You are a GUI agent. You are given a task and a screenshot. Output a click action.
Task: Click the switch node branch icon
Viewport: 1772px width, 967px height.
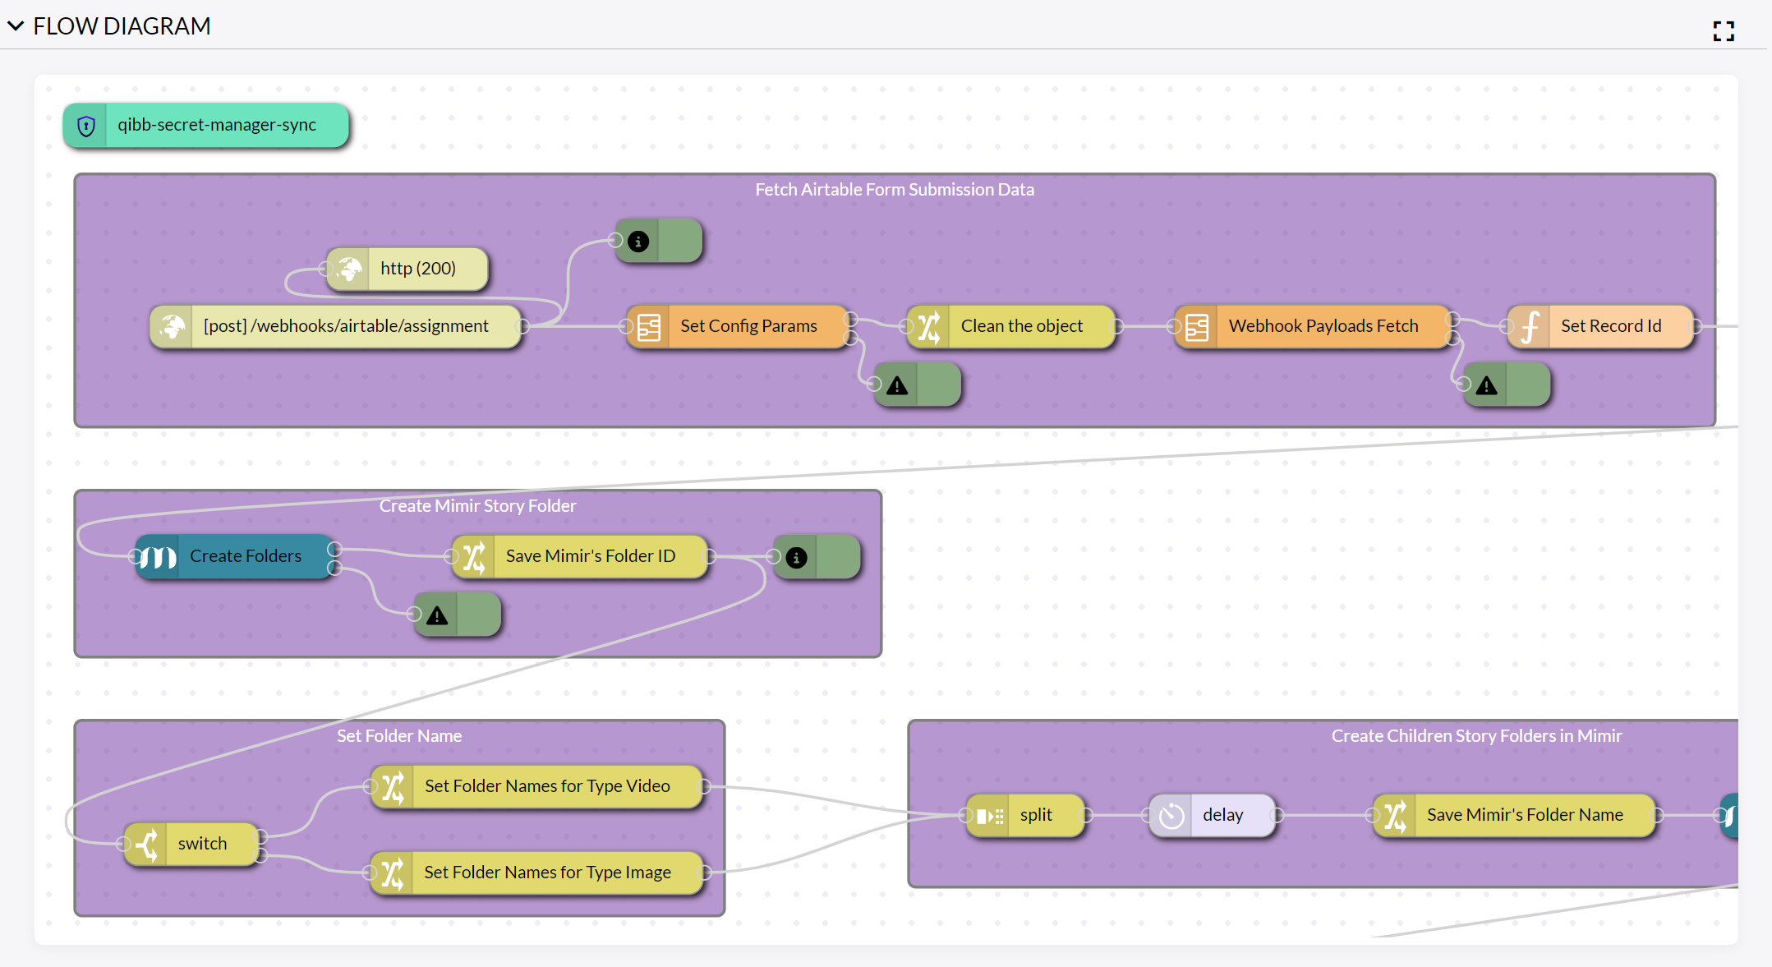click(x=147, y=845)
